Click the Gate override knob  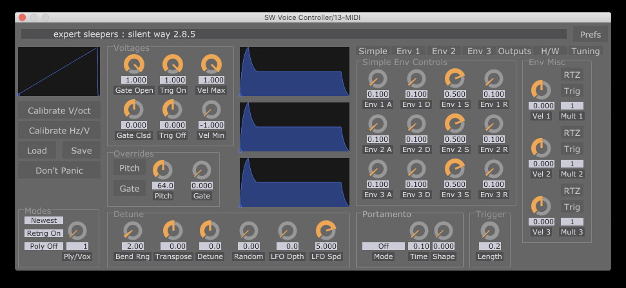tap(201, 170)
